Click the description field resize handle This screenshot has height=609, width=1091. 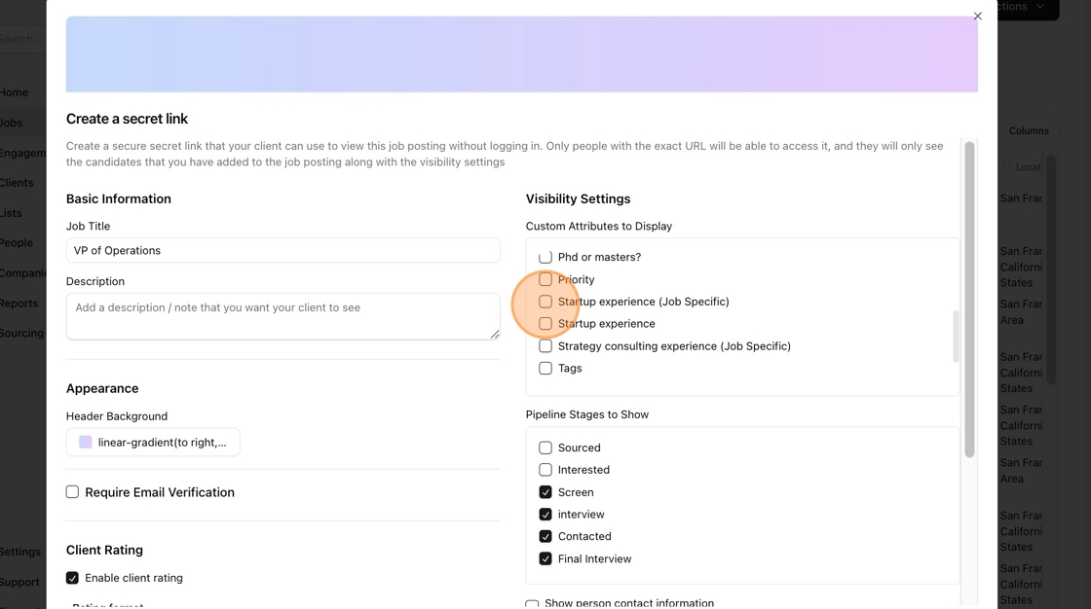[x=495, y=334]
